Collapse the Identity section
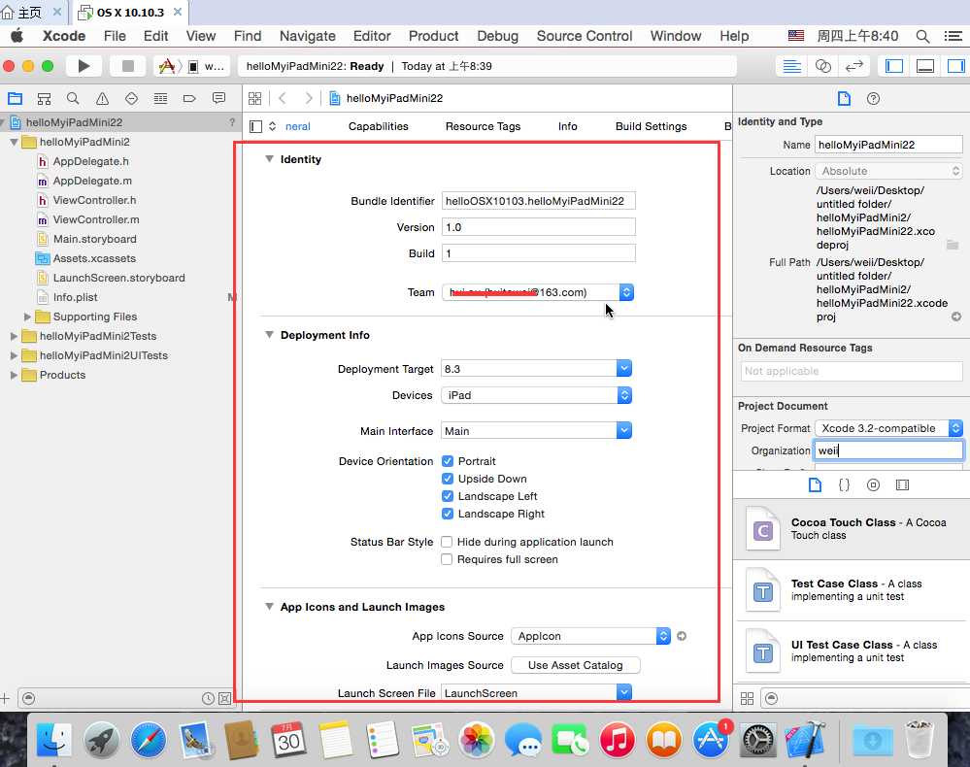 [x=269, y=159]
